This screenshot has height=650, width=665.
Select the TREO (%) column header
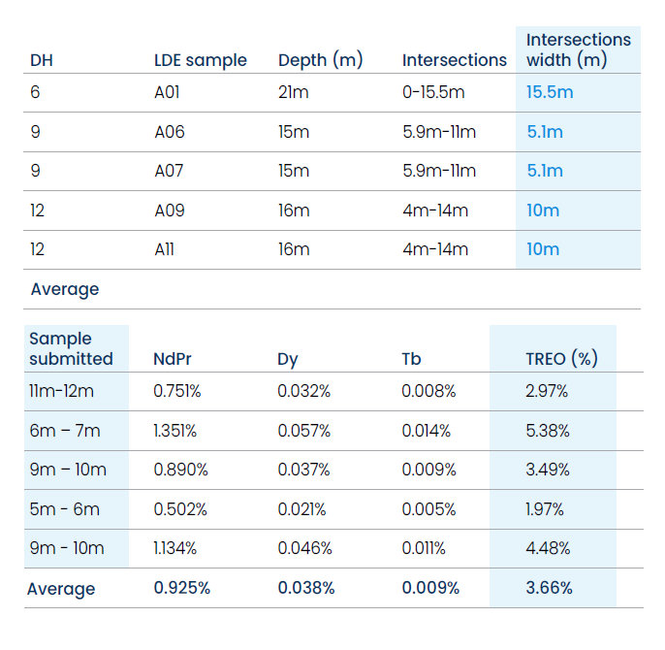pyautogui.click(x=561, y=359)
